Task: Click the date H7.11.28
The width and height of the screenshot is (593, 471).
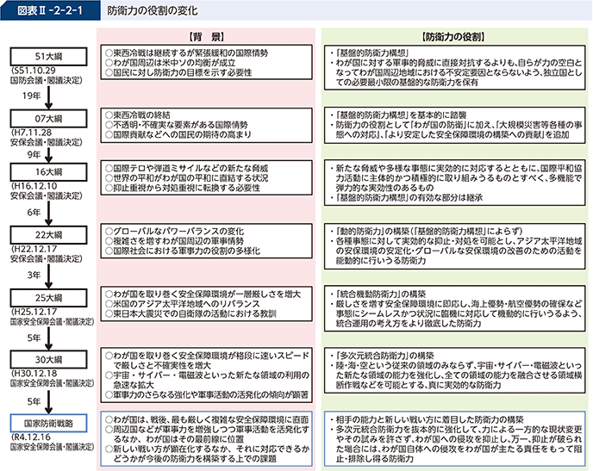Action: point(33,133)
